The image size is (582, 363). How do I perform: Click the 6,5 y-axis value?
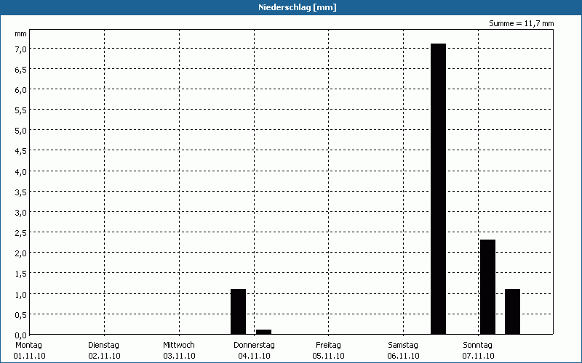pos(20,70)
